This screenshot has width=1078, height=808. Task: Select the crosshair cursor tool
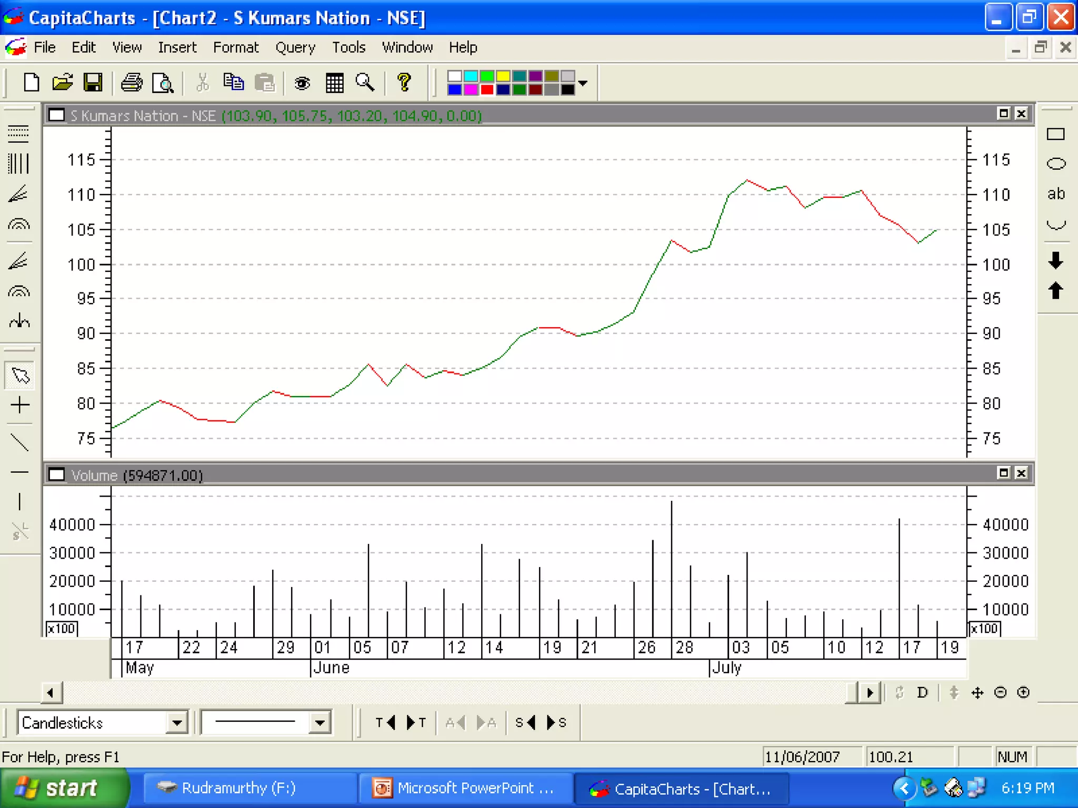pos(19,405)
